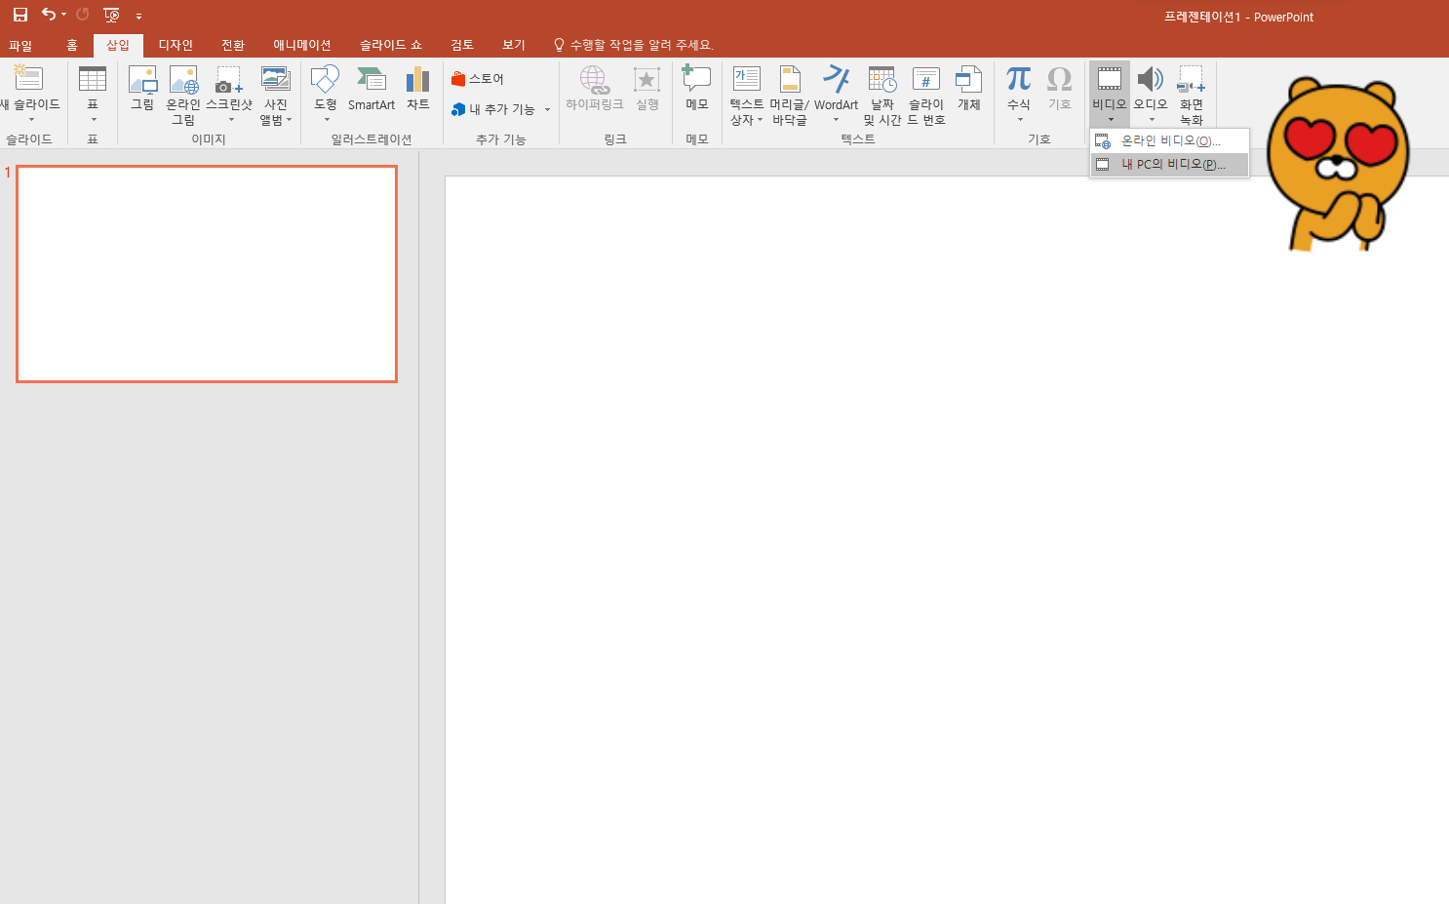Open the 오디오 audio menu

click(1151, 94)
